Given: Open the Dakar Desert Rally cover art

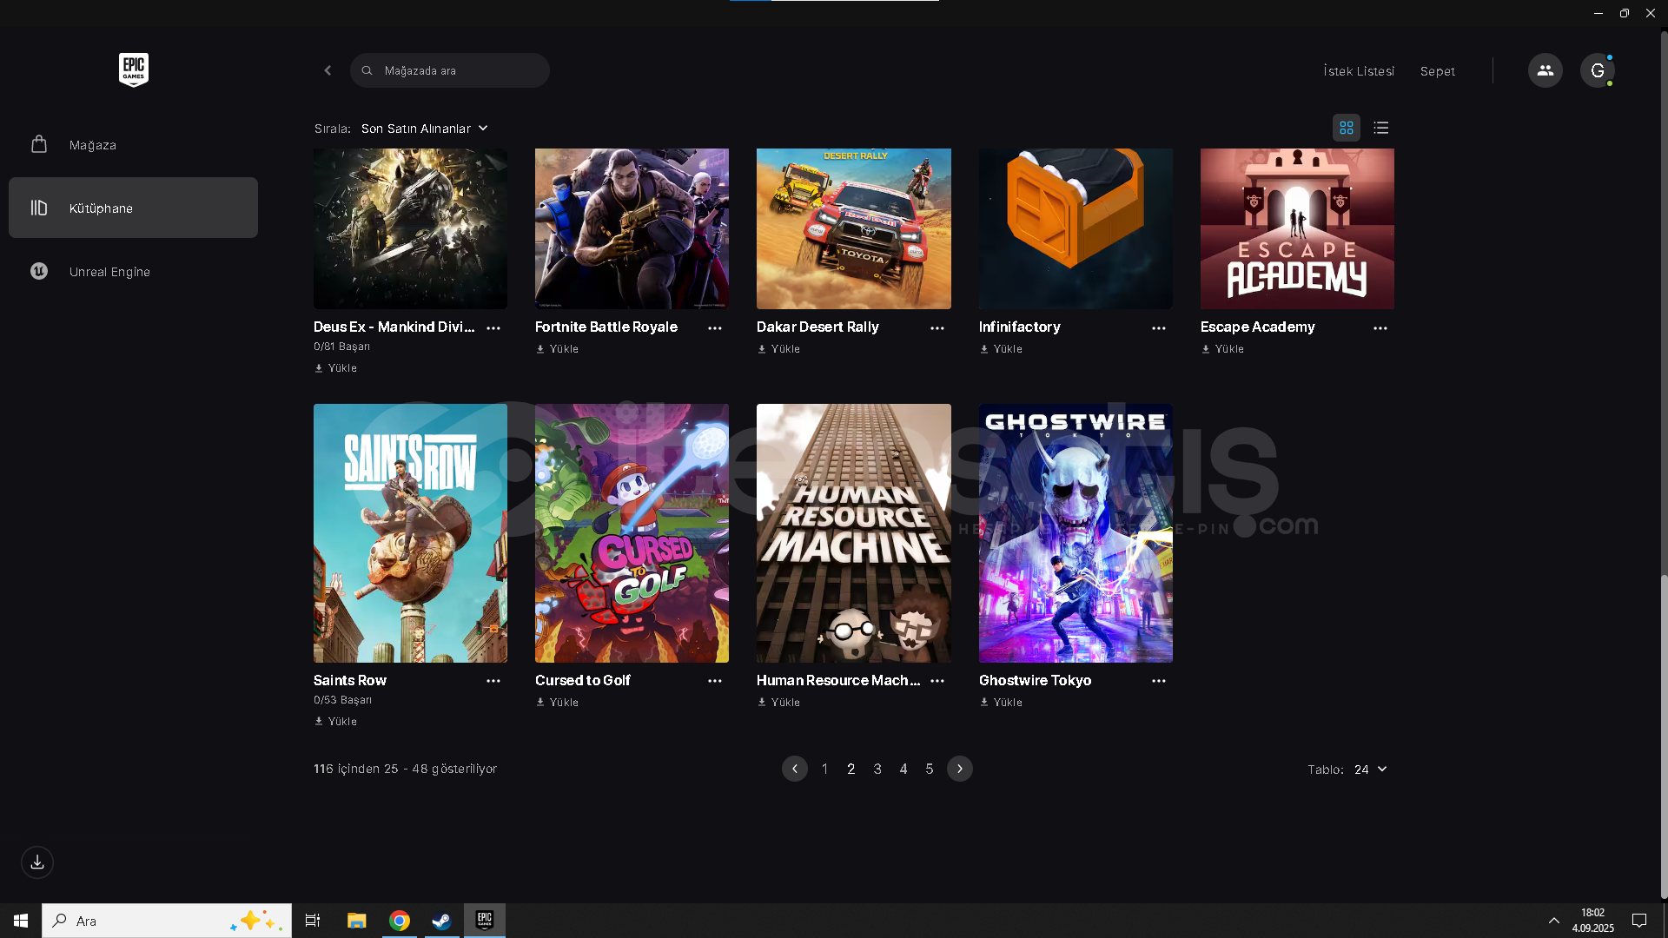Looking at the screenshot, I should click(x=854, y=228).
